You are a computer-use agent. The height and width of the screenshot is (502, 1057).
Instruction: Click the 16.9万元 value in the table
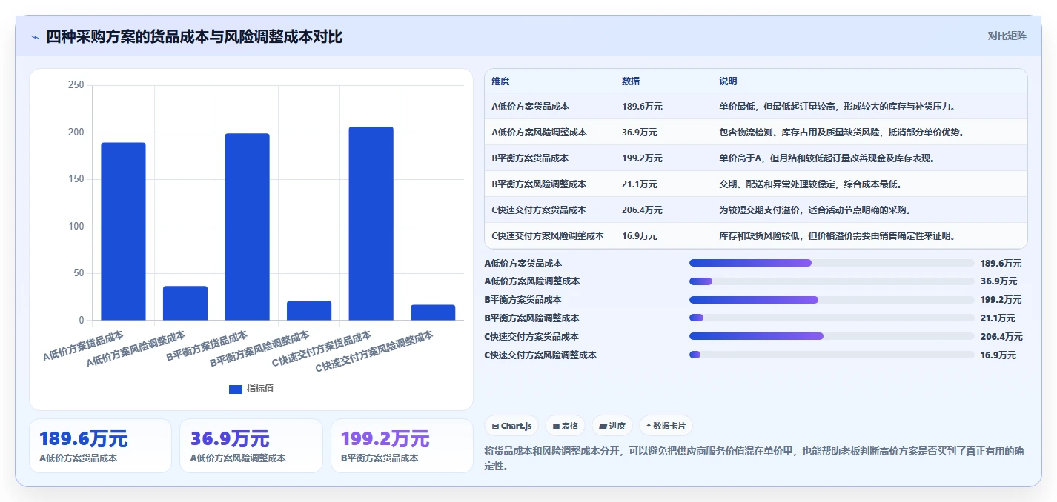[x=640, y=236]
